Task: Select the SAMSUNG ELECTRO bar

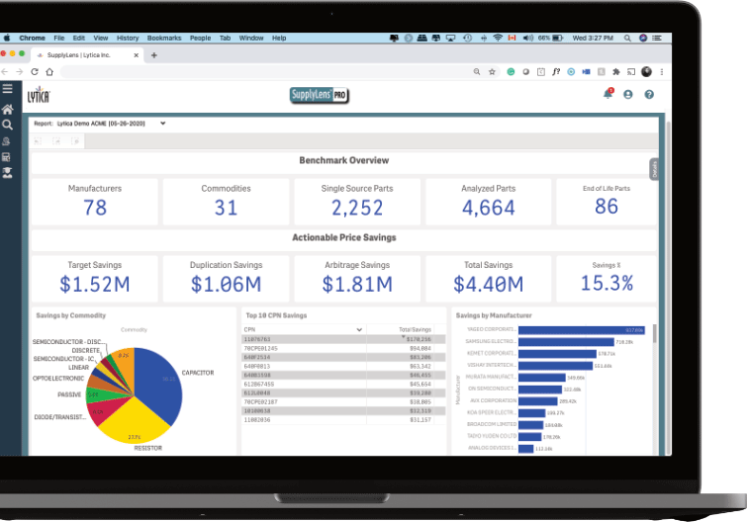Action: [x=566, y=342]
